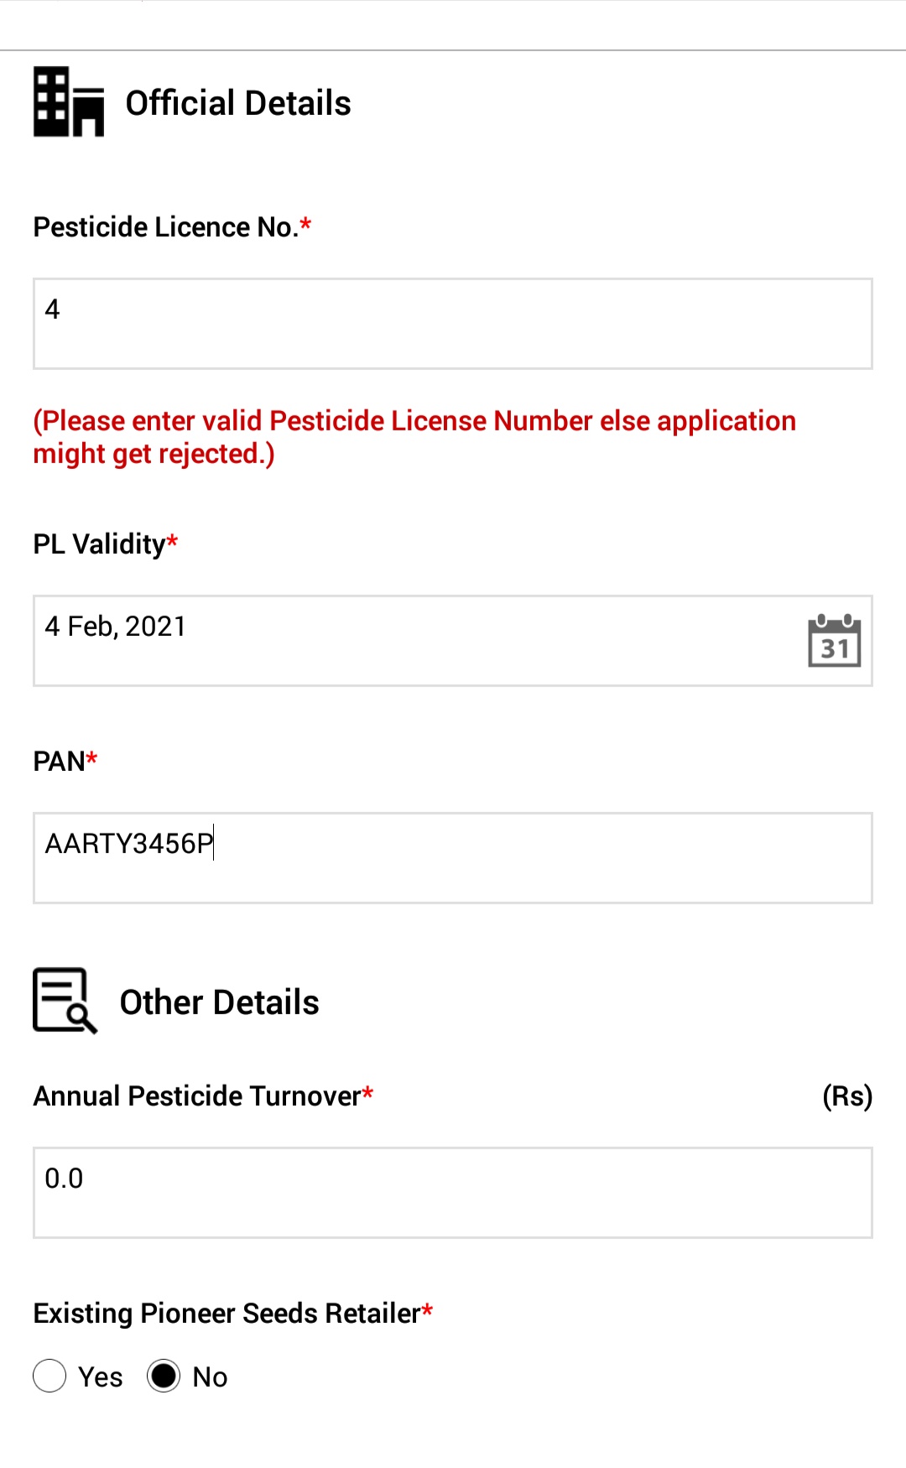
Task: Click the Official Details section heading
Action: pyautogui.click(x=238, y=103)
